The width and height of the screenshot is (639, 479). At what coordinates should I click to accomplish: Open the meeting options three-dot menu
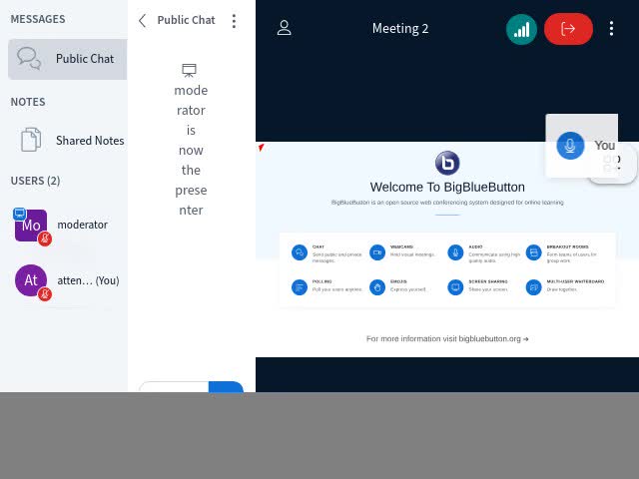611,29
